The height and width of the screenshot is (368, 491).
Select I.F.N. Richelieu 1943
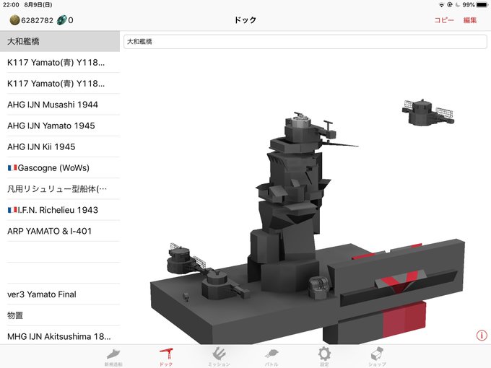click(60, 210)
